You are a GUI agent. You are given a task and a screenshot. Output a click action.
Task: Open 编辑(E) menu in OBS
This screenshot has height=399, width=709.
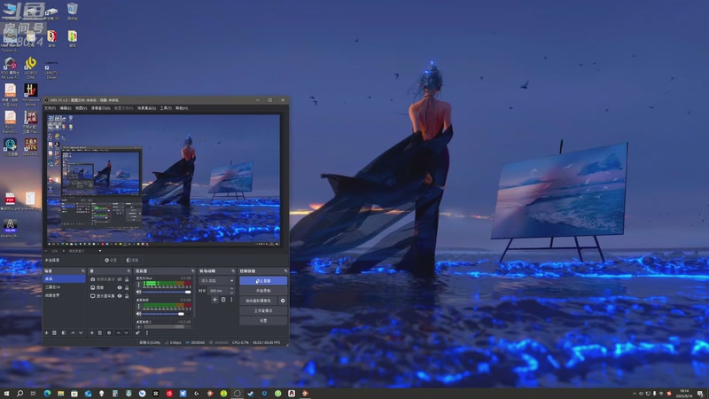click(x=66, y=108)
